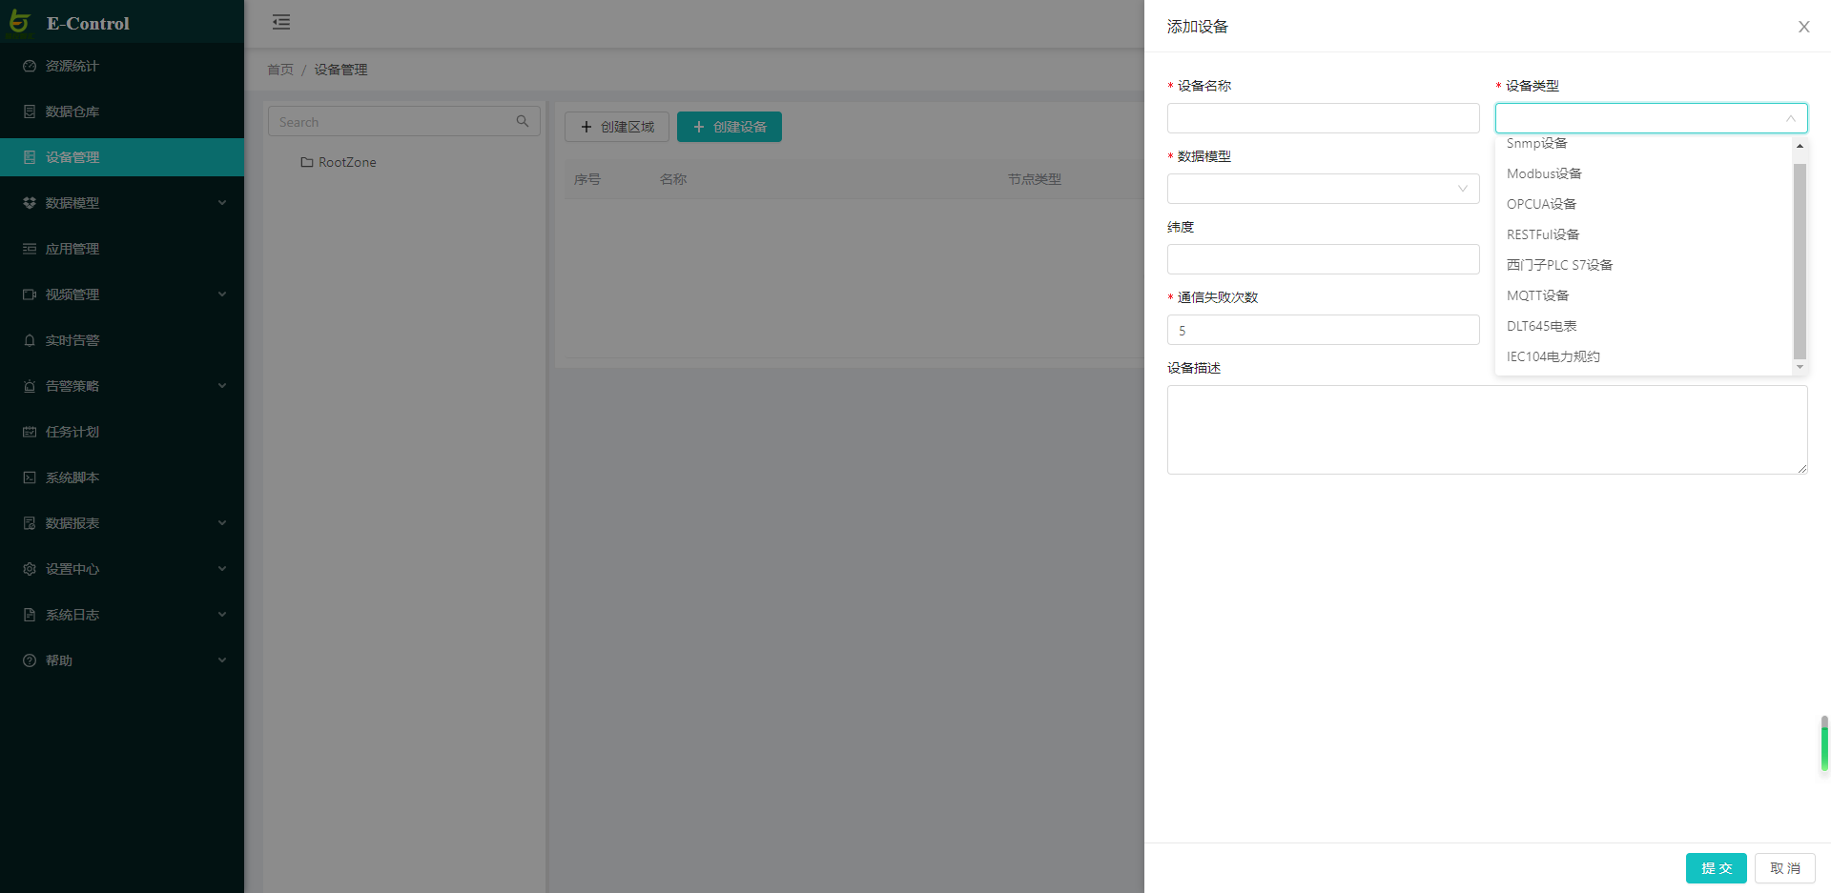Select RESTFul设备 device type option
Viewport: 1831px width, 893px height.
[1644, 234]
